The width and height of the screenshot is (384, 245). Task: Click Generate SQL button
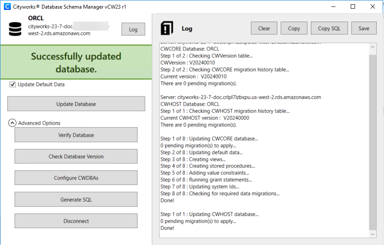point(76,200)
